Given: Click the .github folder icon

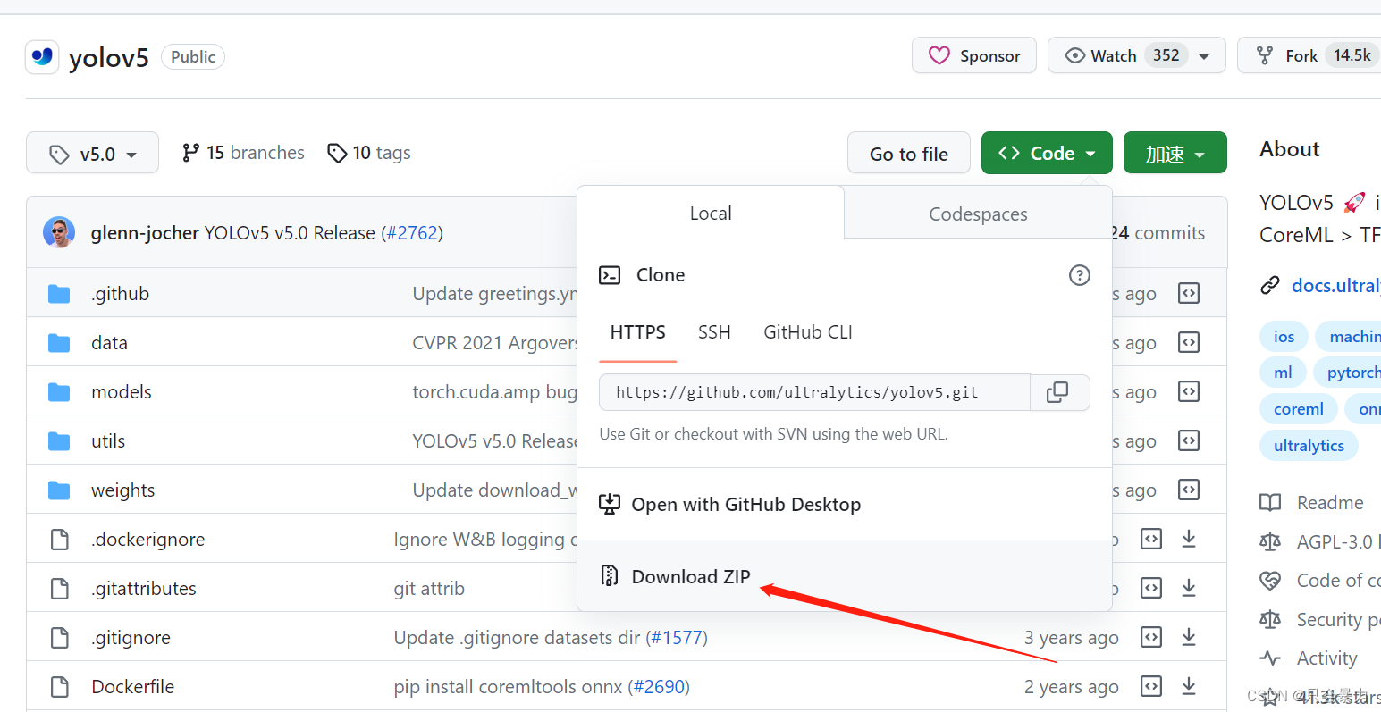Looking at the screenshot, I should tap(59, 294).
